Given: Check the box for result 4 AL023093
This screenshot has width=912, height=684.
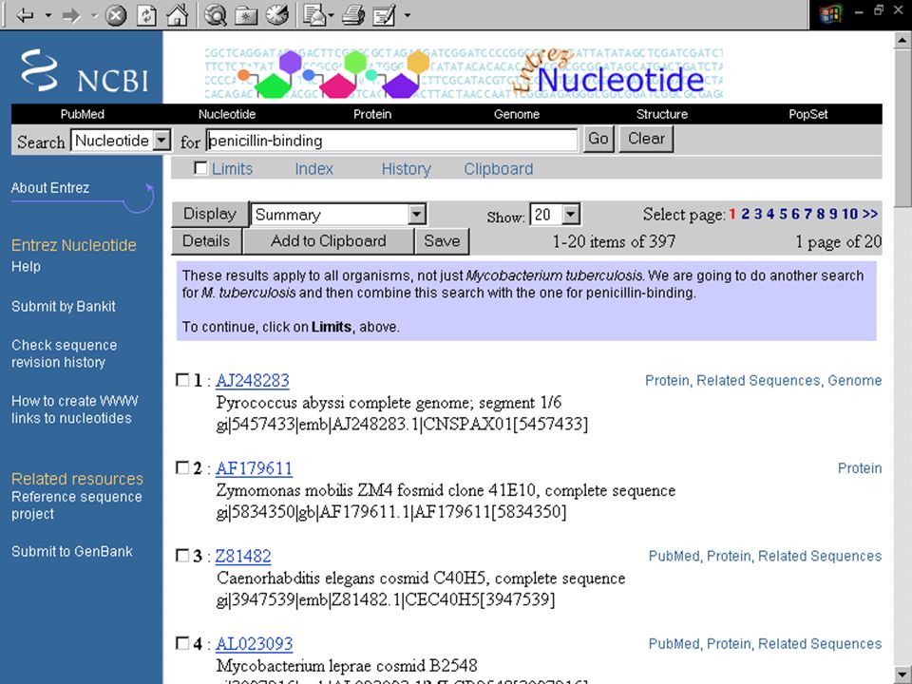Looking at the screenshot, I should (182, 643).
